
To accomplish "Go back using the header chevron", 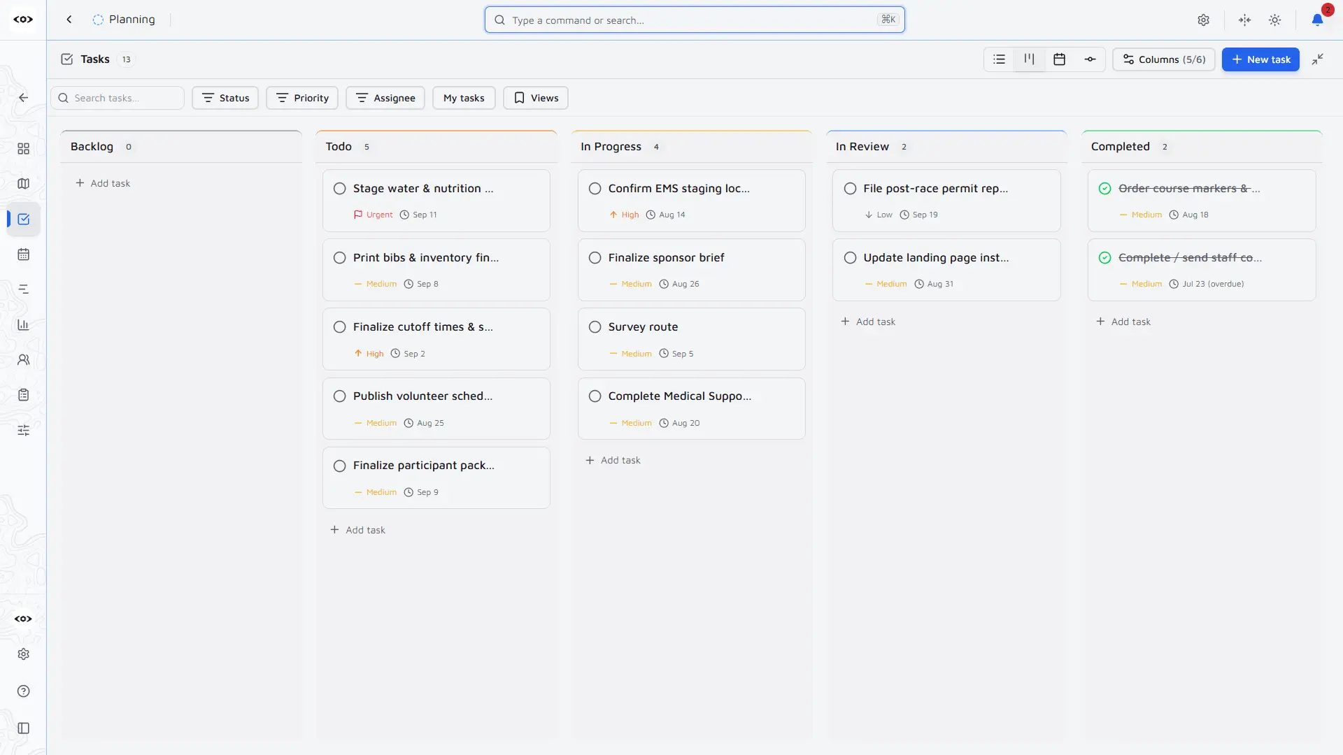I will point(69,20).
